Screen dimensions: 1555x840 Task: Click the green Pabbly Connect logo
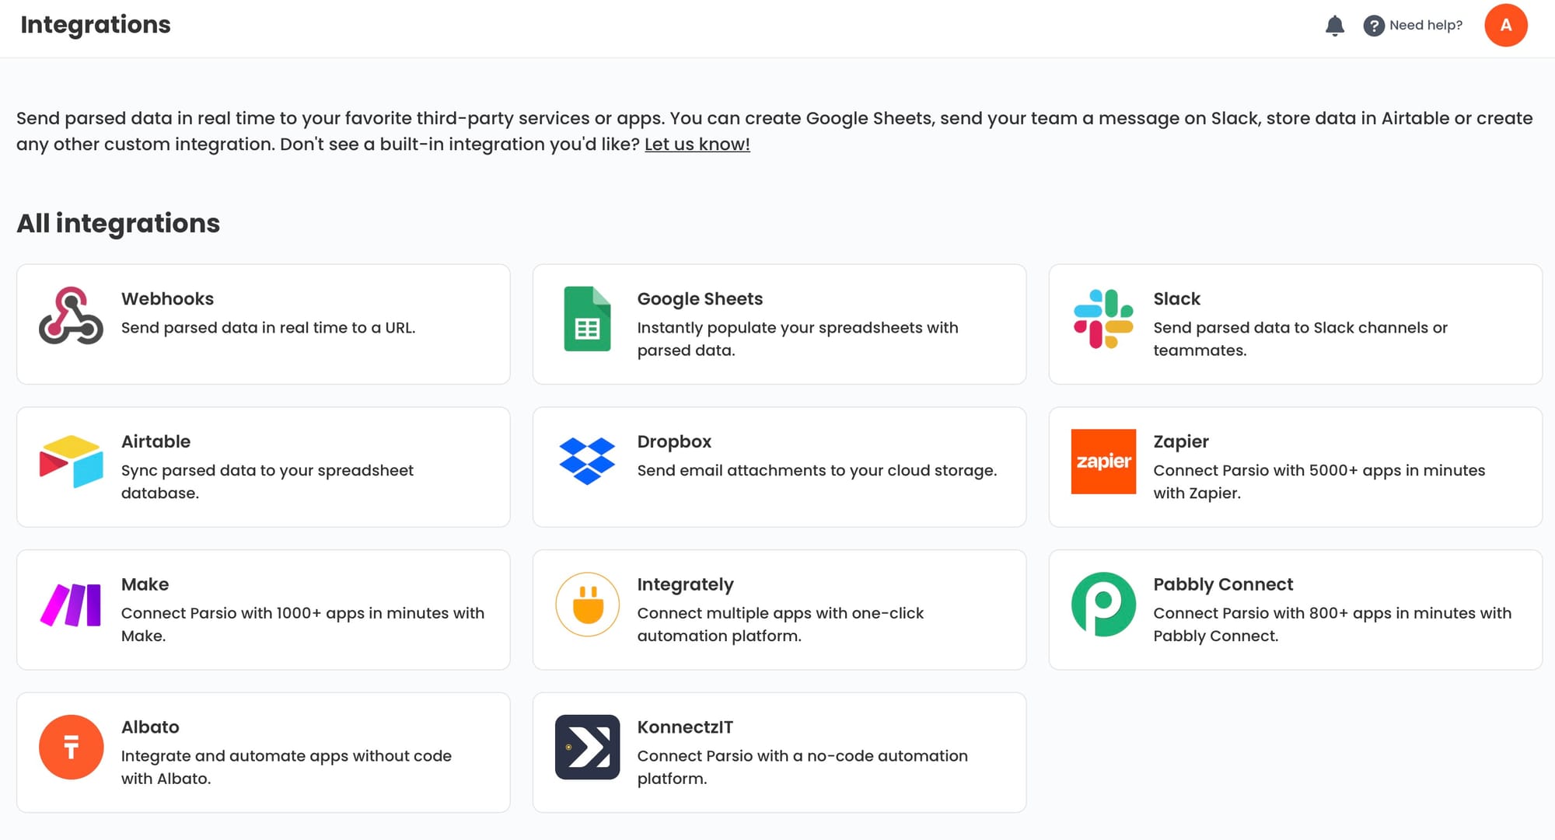[1103, 605]
